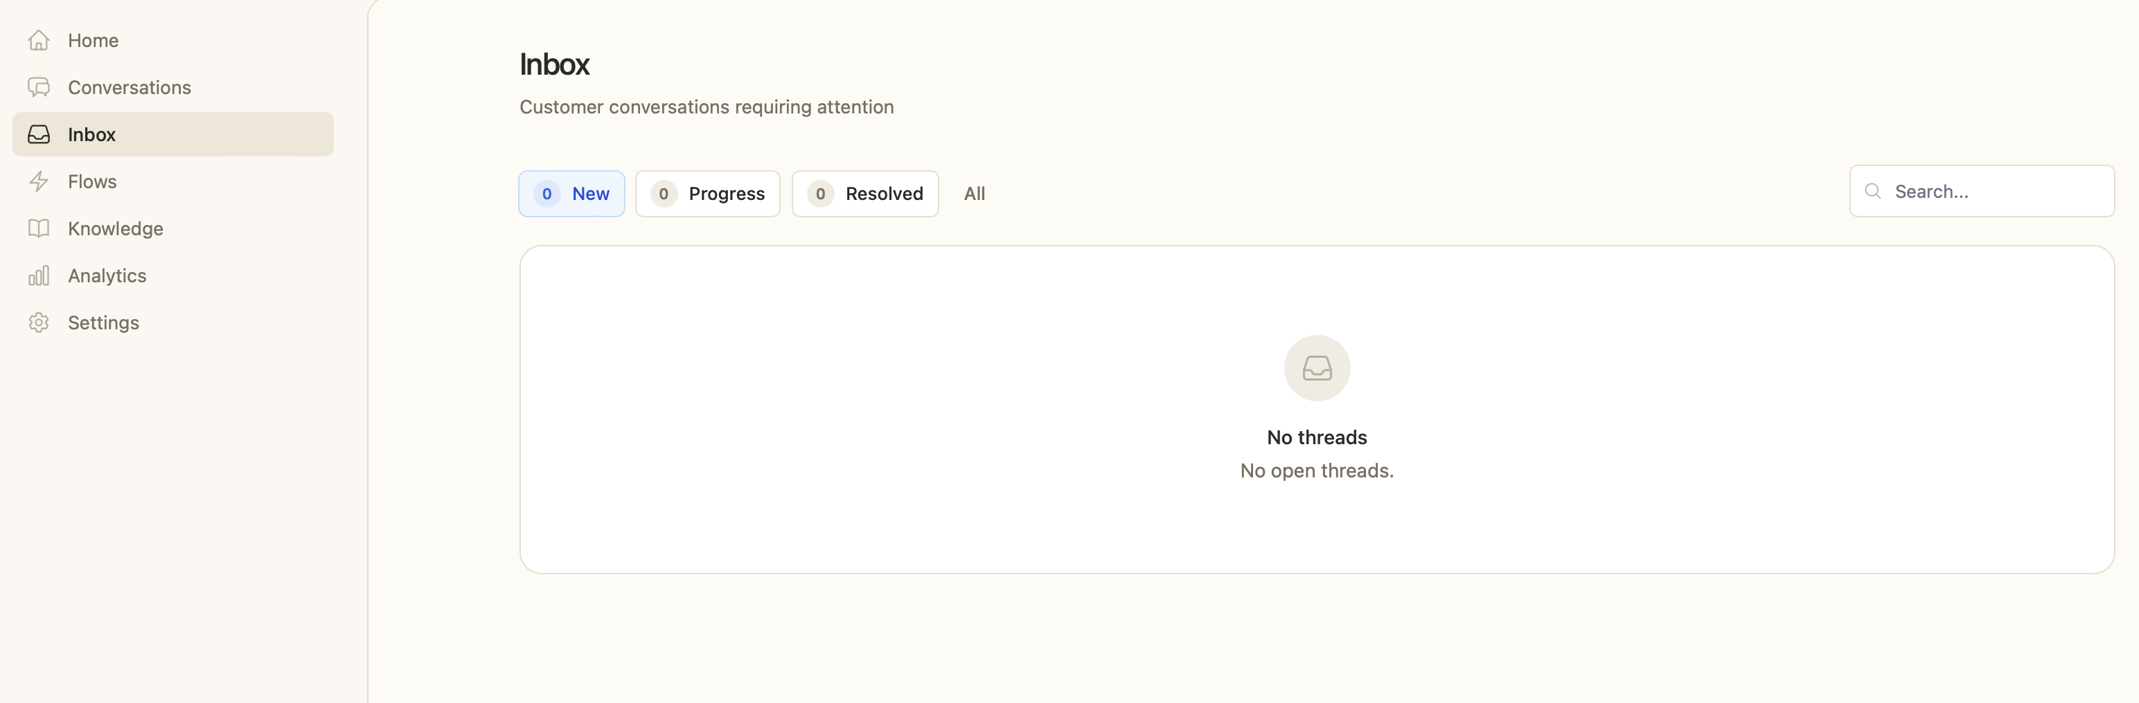Click the Resolved tab count badge

coord(820,194)
